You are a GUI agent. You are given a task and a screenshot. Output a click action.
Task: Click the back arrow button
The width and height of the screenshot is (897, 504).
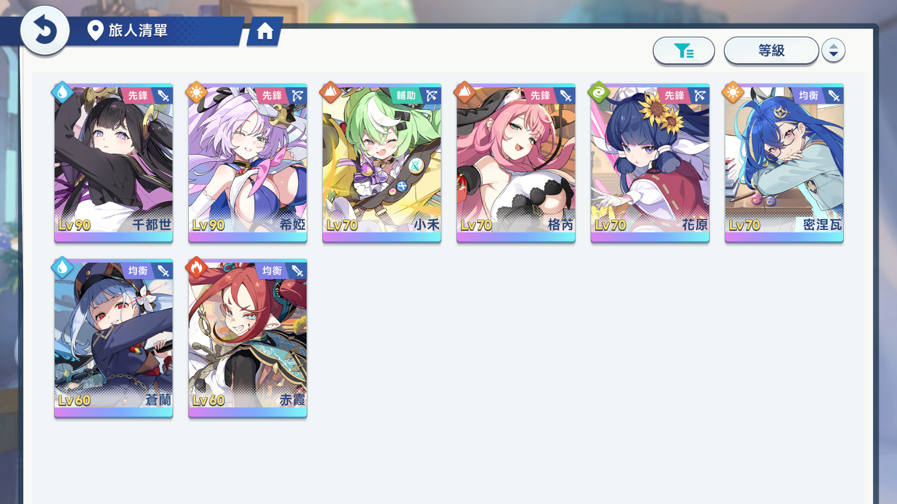point(45,30)
